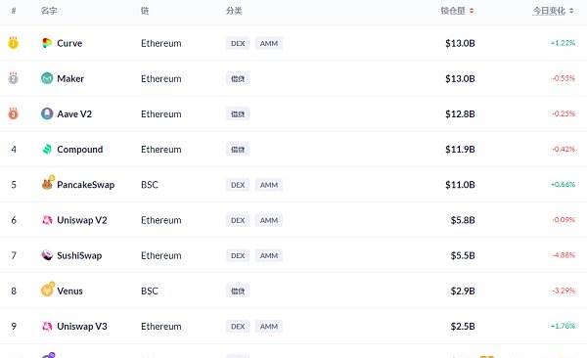The height and width of the screenshot is (358, 587).
Task: Click the Uniswap V2 unicorn icon
Action: point(47,220)
